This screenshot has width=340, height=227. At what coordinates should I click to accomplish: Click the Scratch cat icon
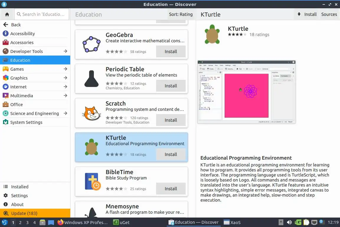(91, 113)
